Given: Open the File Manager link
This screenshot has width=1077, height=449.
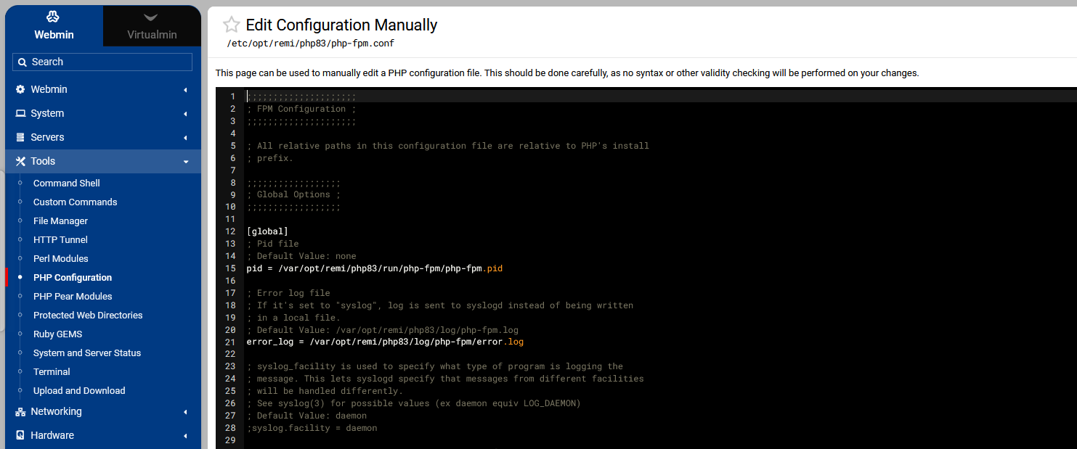Looking at the screenshot, I should (60, 221).
